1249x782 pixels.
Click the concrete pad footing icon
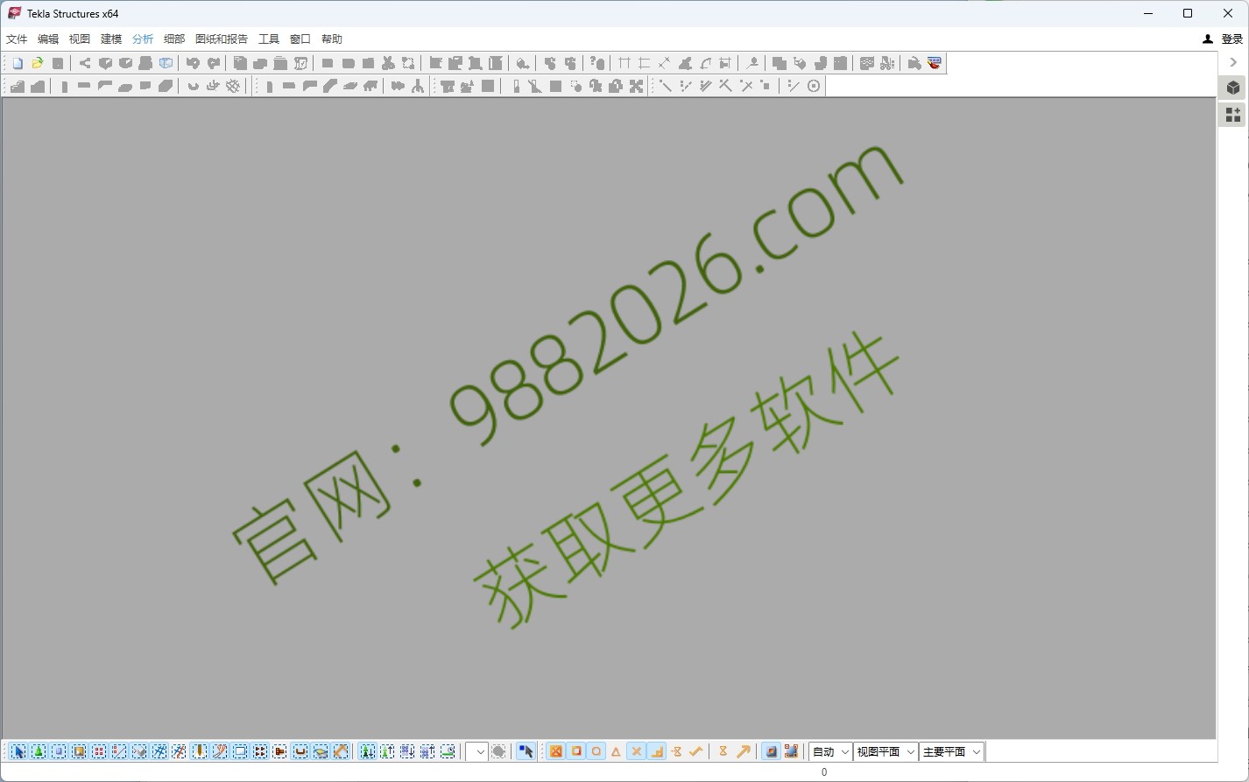coord(18,86)
